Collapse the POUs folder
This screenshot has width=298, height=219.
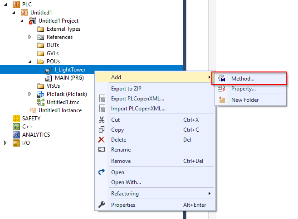(x=30, y=62)
